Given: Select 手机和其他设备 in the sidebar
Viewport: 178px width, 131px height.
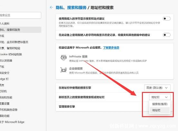Looking at the screenshot, I should pos(20,110).
